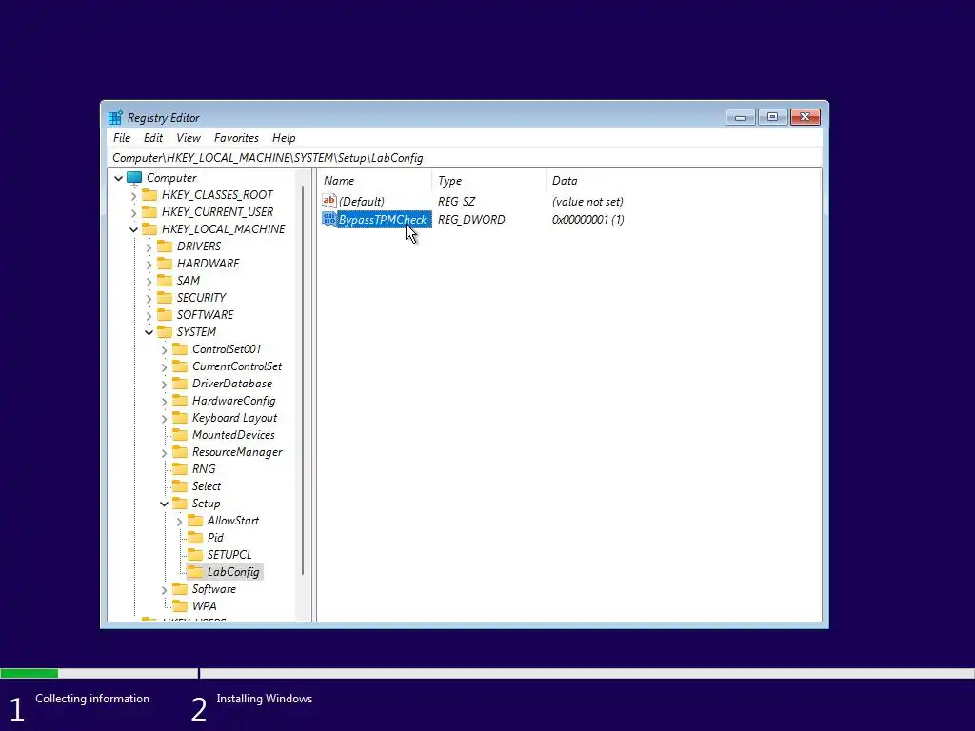
Task: Click the BypassTPMCheck DWORD value icon
Action: click(x=328, y=219)
